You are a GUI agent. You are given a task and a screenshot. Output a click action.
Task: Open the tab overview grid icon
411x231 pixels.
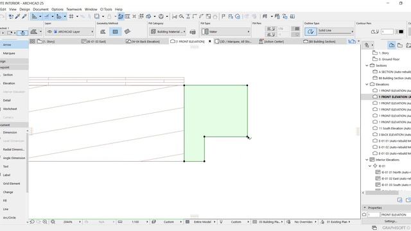[x=32, y=41]
